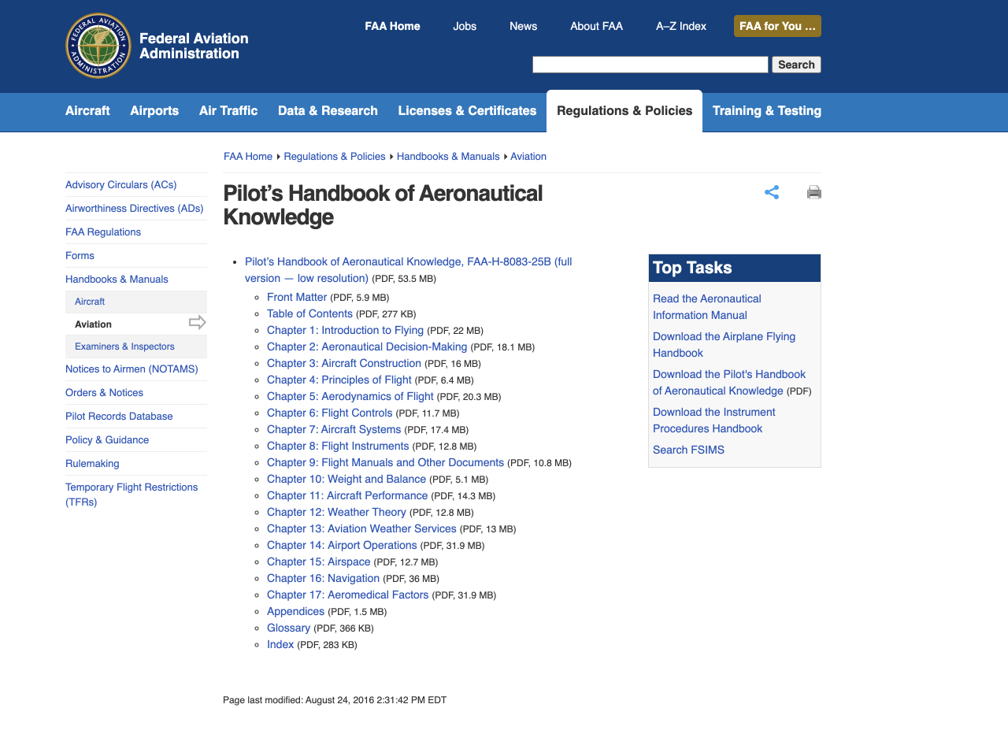The width and height of the screenshot is (1008, 756).
Task: Open the FAA for You dropdown
Action: [777, 26]
